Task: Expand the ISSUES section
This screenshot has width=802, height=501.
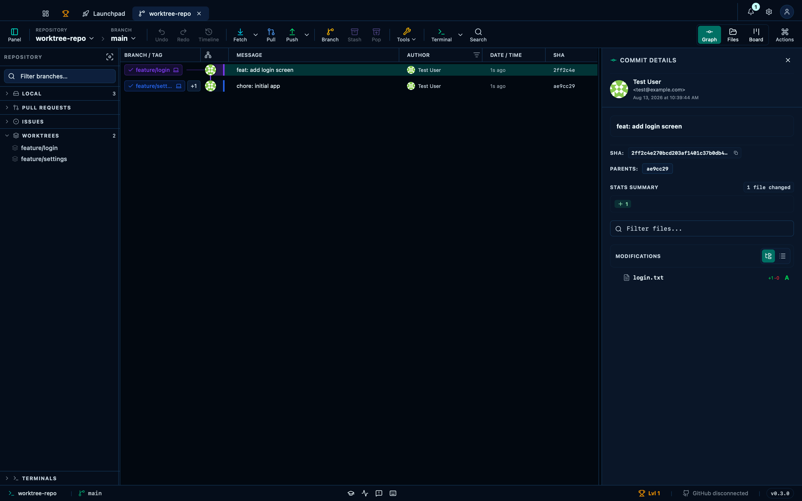Action: (x=60, y=121)
